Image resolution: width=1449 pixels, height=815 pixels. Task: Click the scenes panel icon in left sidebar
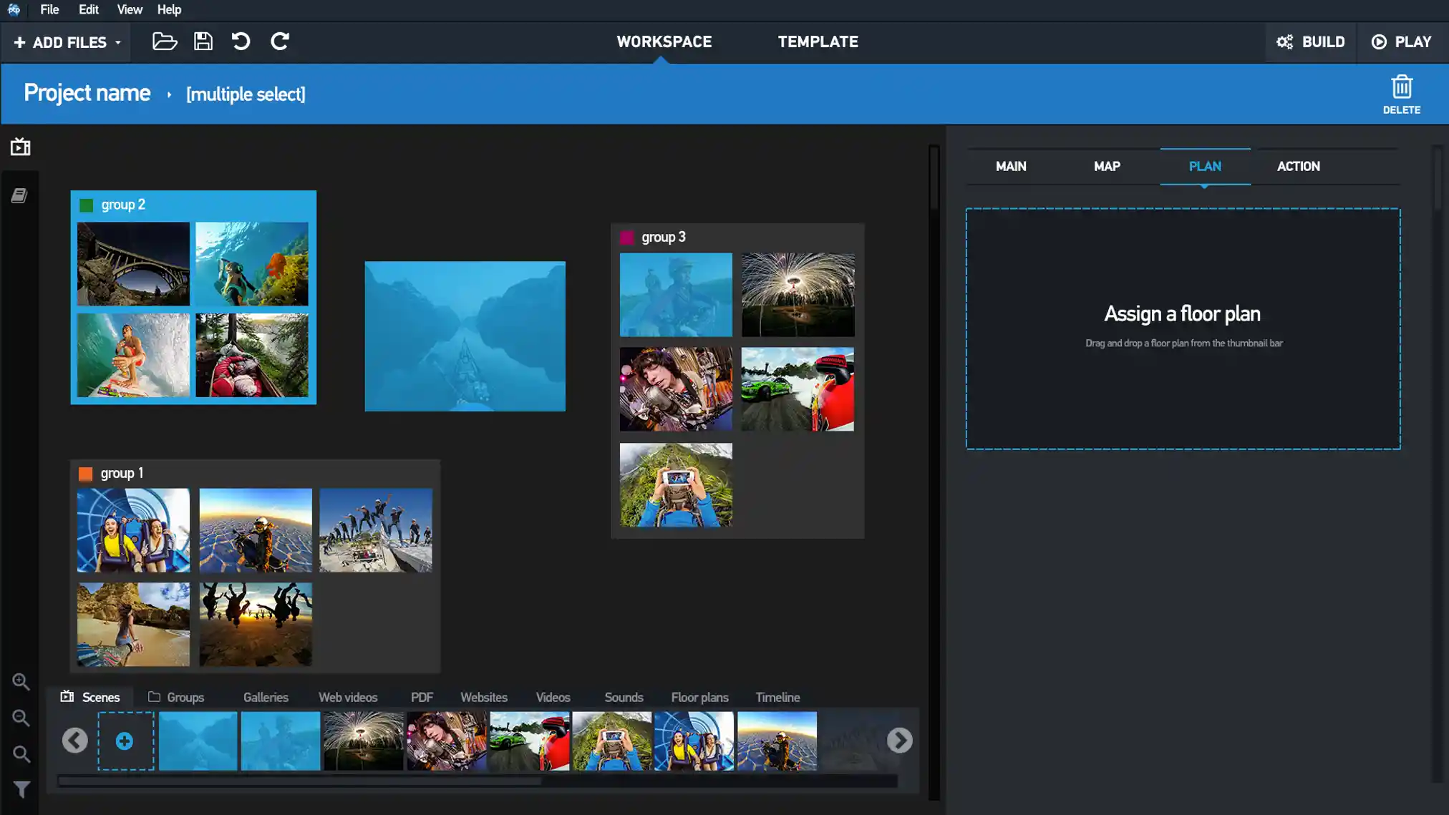[x=21, y=147]
